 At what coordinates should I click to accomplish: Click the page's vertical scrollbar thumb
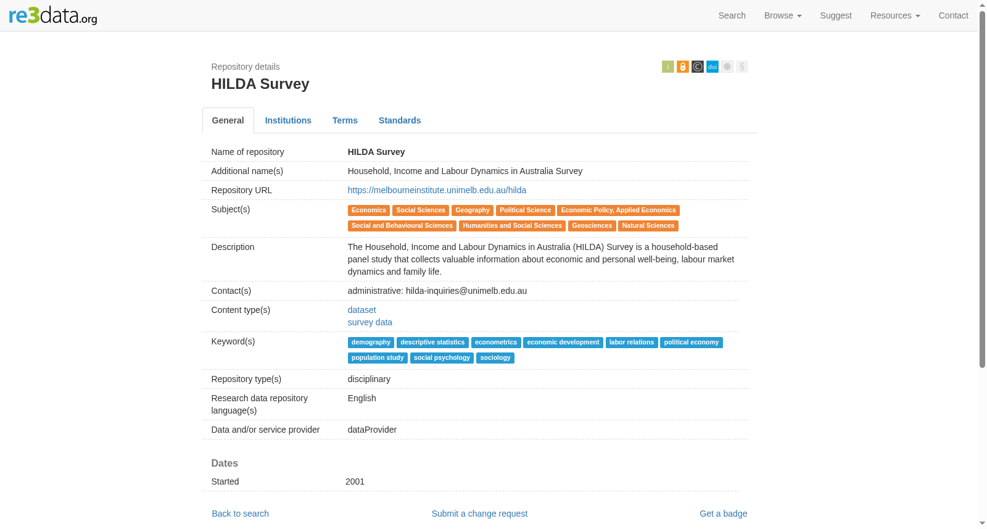click(x=982, y=189)
